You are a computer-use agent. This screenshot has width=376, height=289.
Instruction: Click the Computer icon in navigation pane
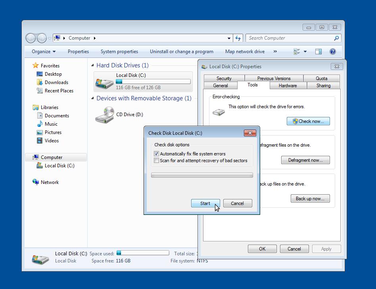click(35, 157)
